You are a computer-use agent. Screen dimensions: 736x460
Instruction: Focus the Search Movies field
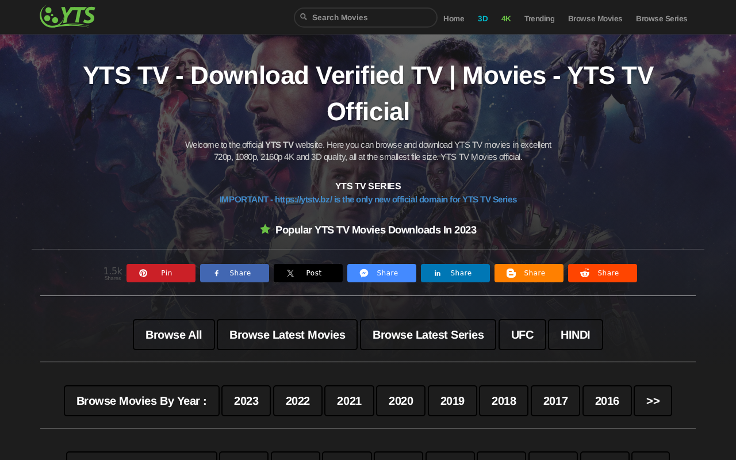pyautogui.click(x=366, y=17)
